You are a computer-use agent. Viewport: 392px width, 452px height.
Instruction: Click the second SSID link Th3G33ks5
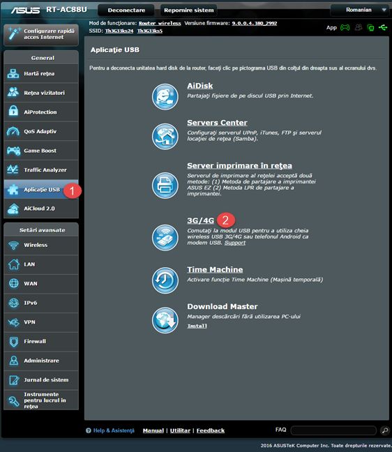click(x=150, y=31)
